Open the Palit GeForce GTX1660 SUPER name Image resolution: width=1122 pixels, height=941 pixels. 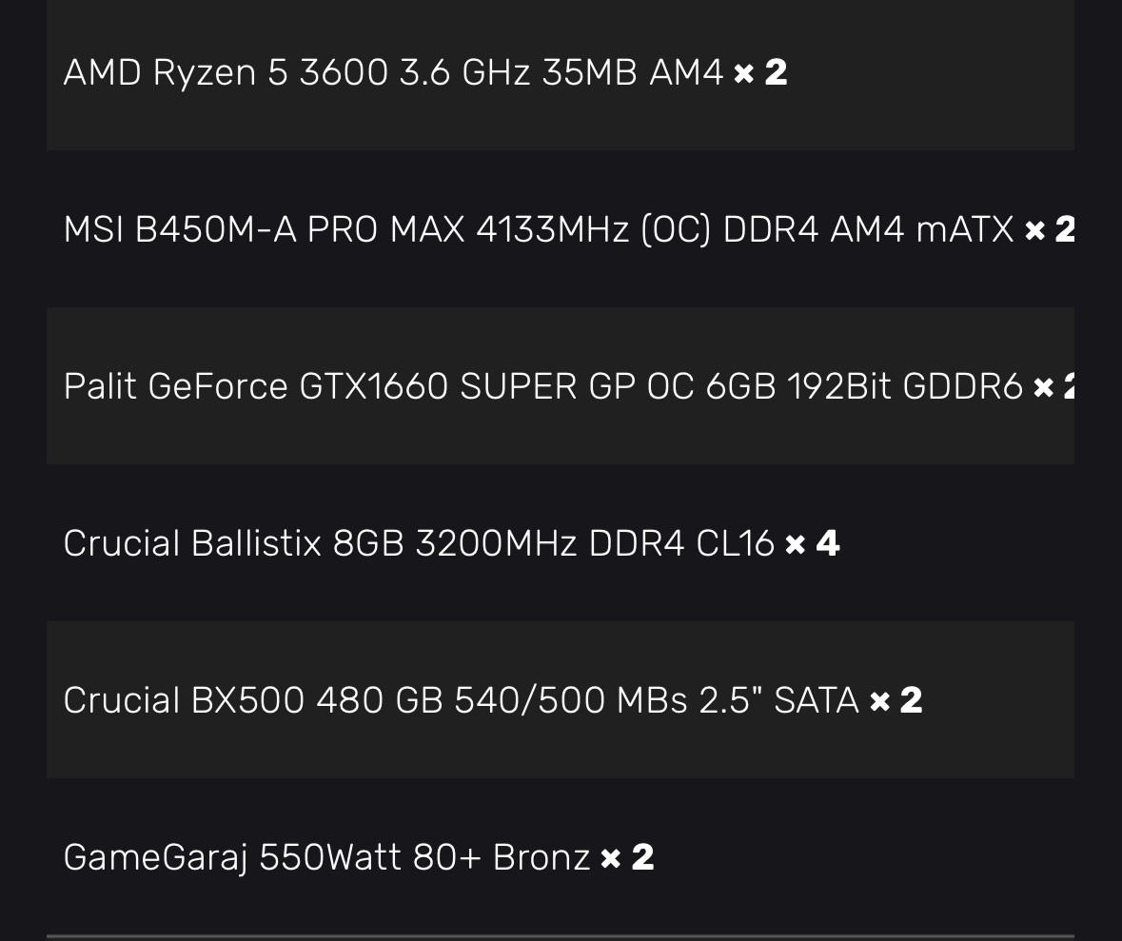(542, 386)
